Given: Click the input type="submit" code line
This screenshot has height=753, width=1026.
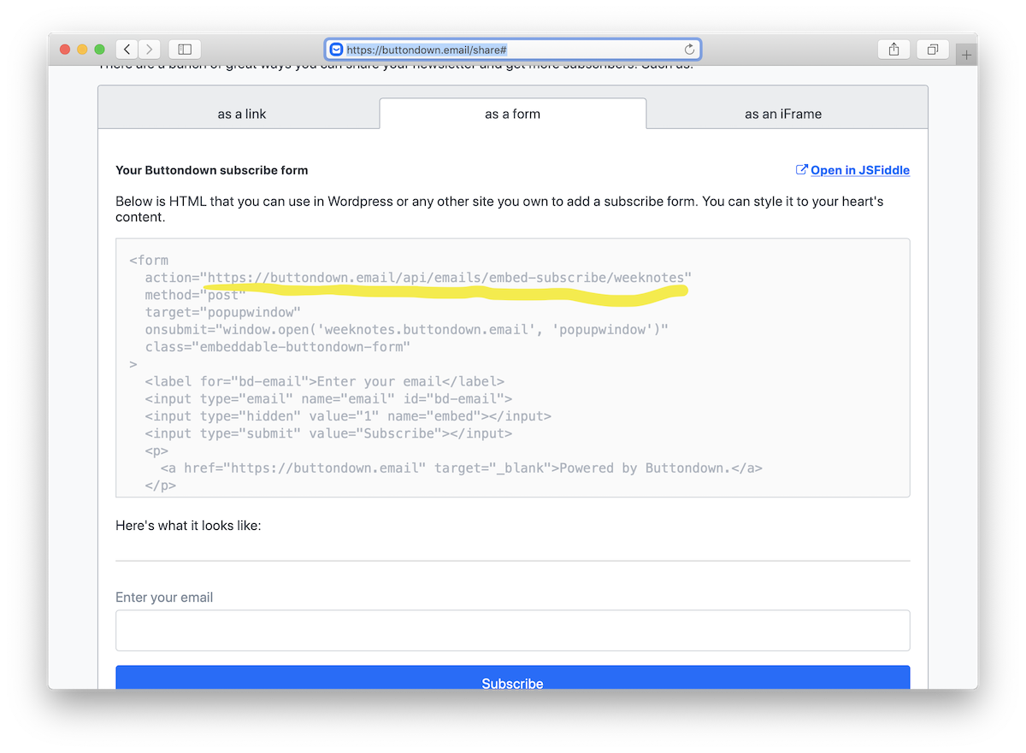Looking at the screenshot, I should tap(328, 433).
